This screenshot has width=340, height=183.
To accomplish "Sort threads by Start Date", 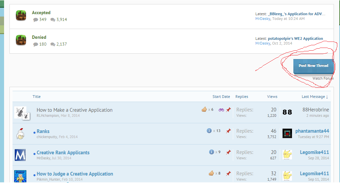I will pyautogui.click(x=221, y=97).
